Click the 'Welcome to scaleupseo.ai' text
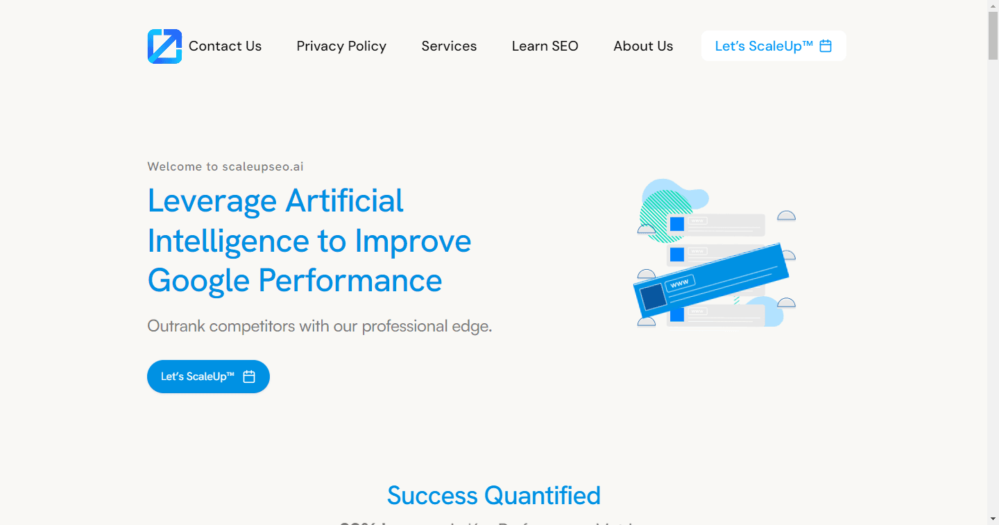999x525 pixels. click(225, 166)
